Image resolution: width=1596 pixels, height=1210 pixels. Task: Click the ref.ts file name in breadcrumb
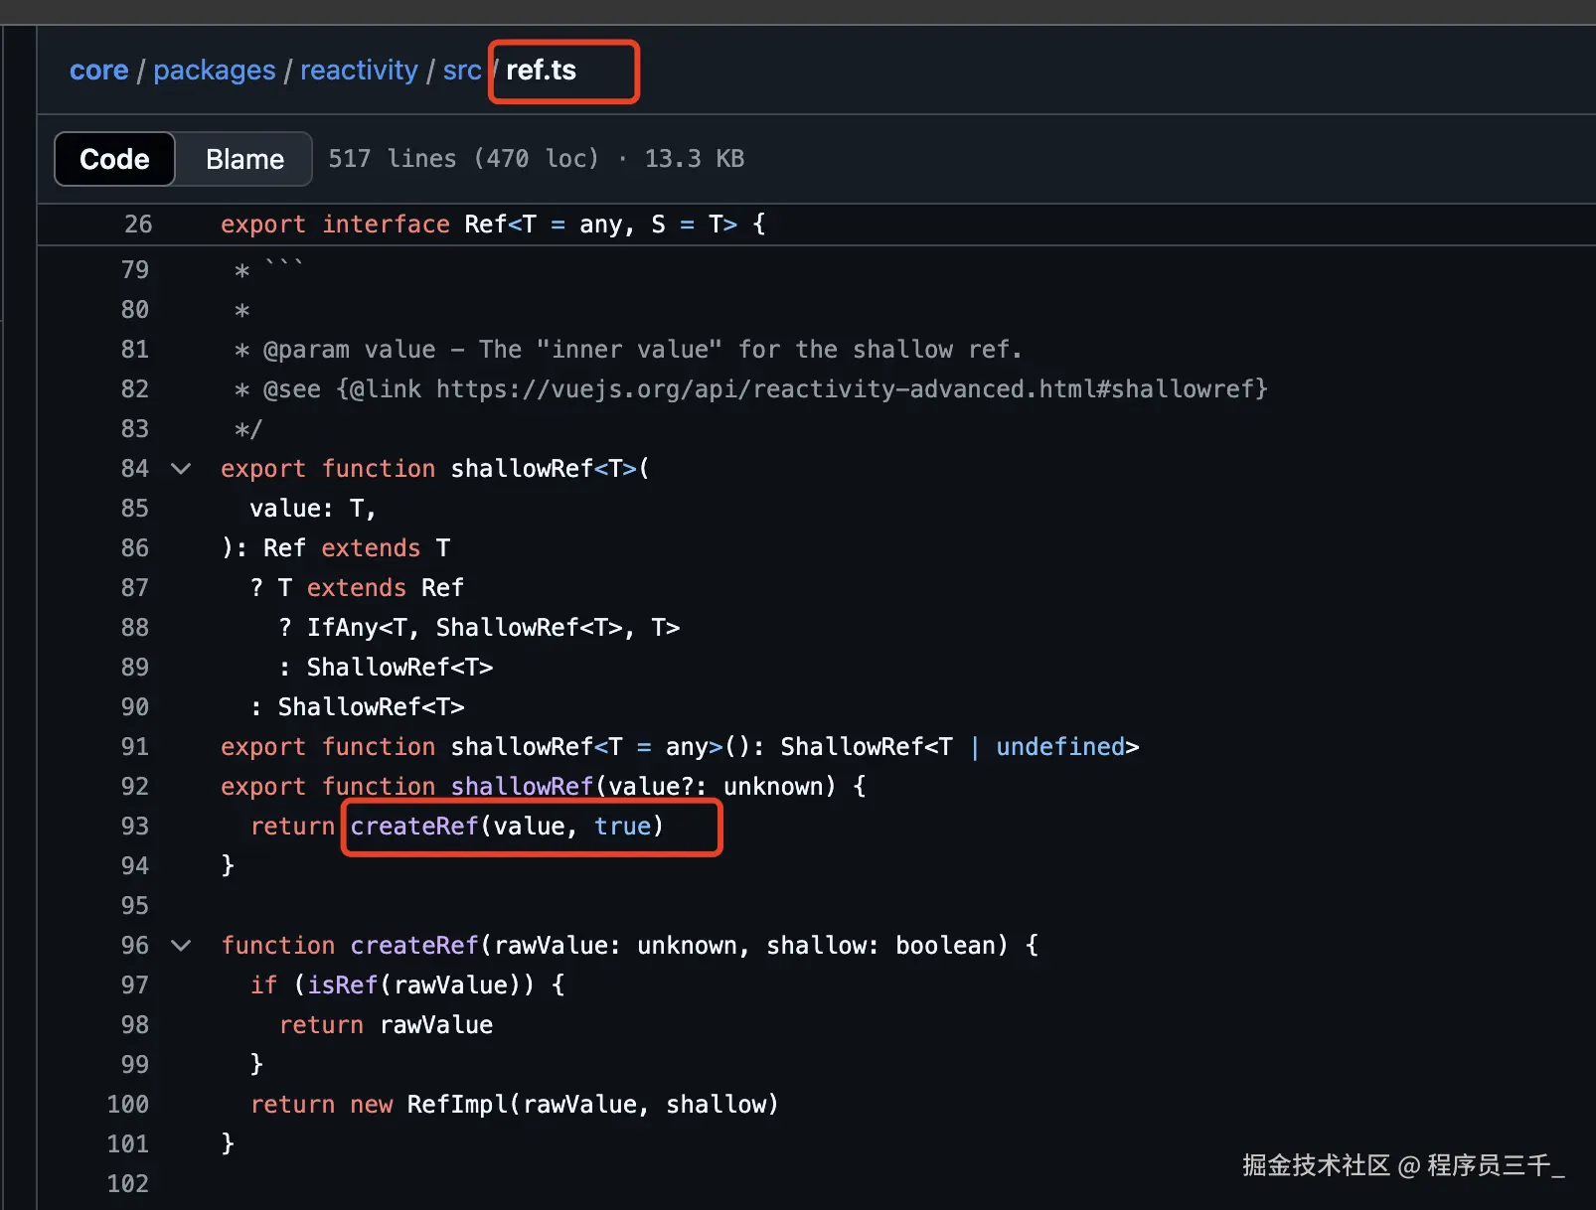(x=541, y=71)
